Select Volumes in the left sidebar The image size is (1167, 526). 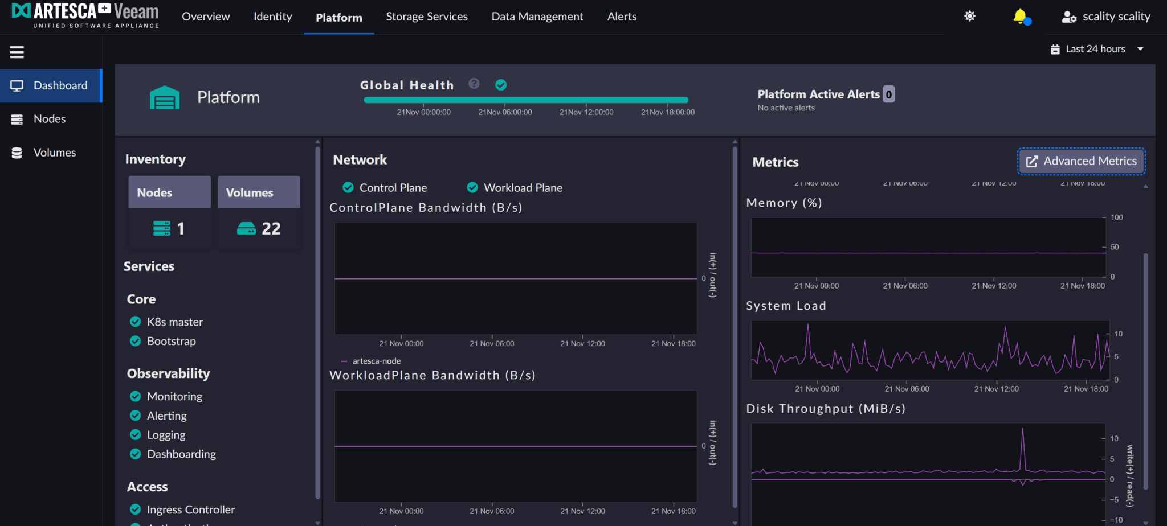(x=54, y=153)
